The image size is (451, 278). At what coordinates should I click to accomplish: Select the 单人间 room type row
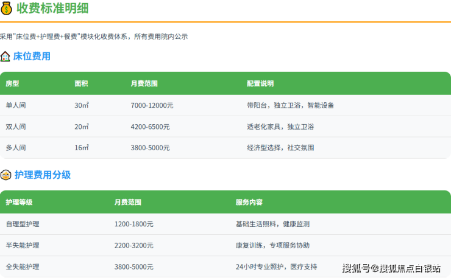click(16, 105)
